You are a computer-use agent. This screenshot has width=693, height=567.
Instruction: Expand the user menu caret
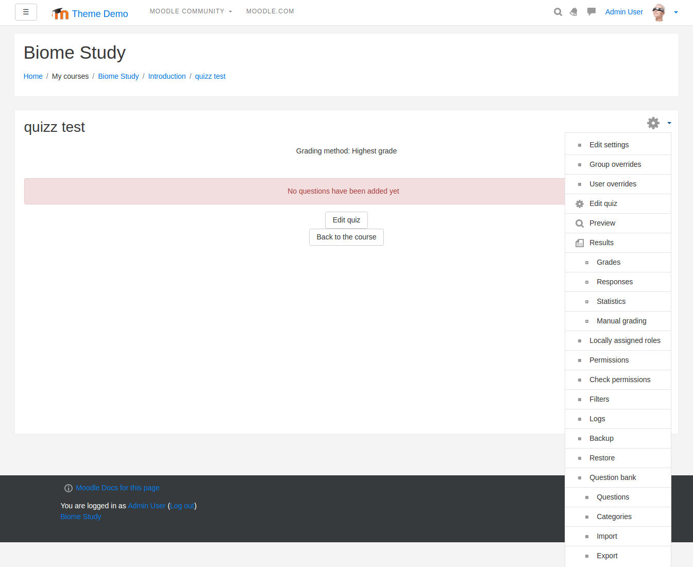(676, 12)
